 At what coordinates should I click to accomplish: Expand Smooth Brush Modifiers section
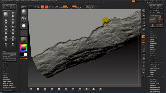tap(9, 88)
